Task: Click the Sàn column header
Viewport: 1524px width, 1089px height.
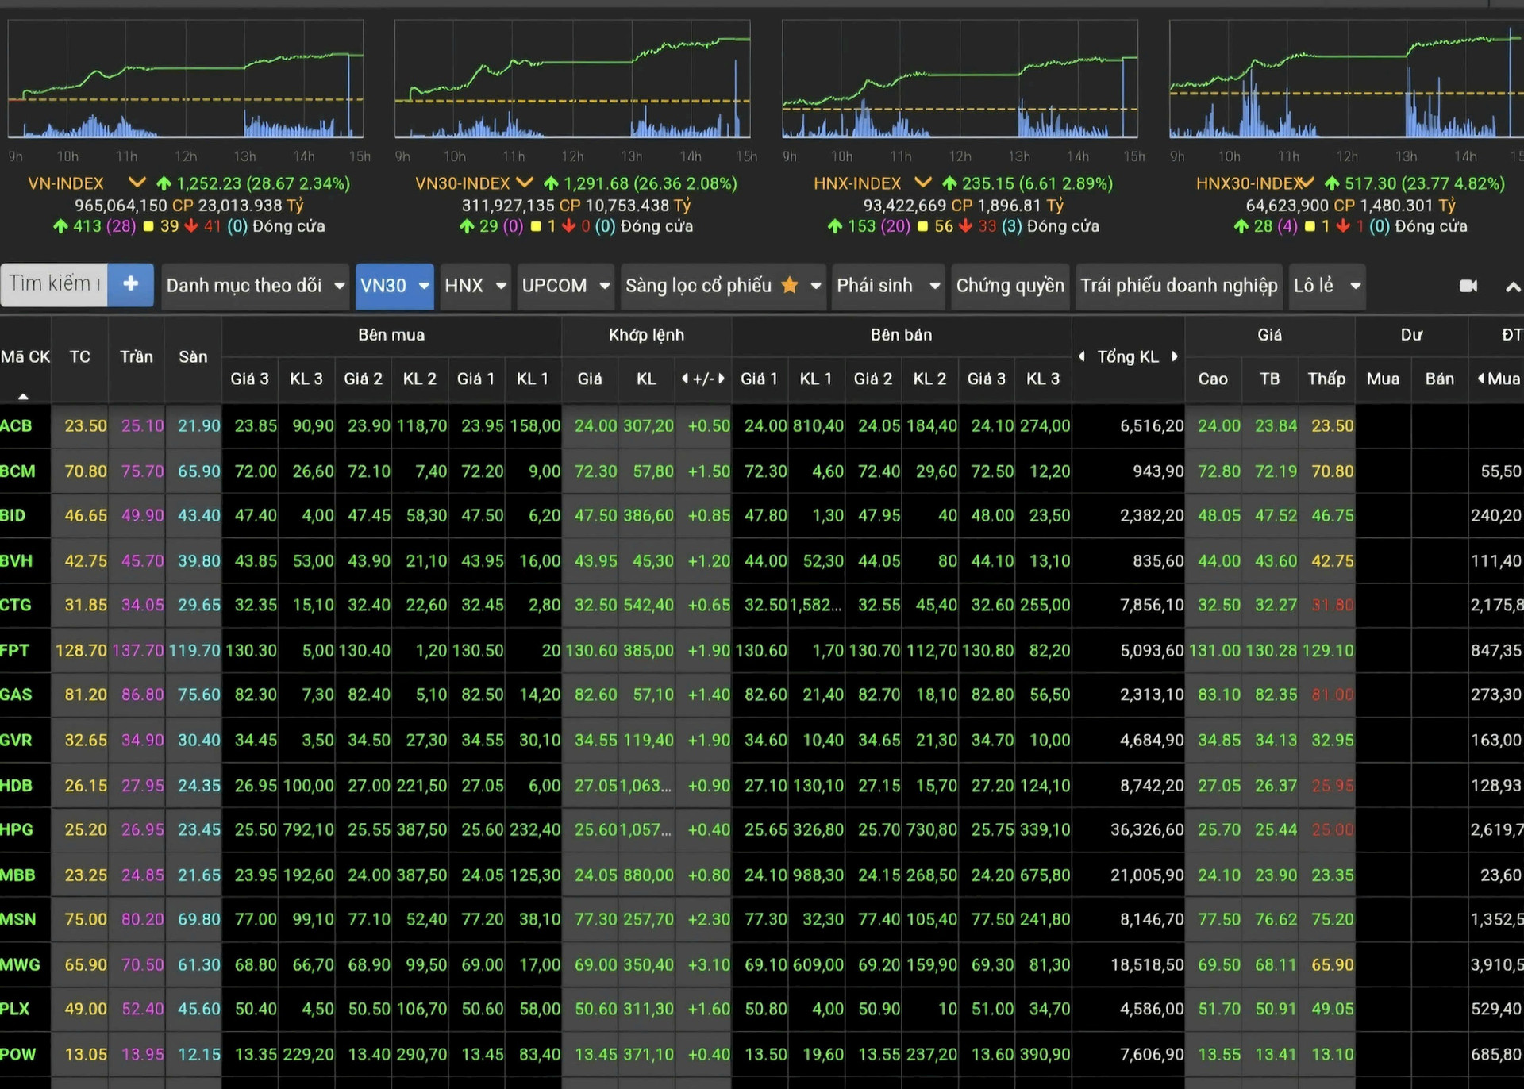Action: pyautogui.click(x=193, y=357)
